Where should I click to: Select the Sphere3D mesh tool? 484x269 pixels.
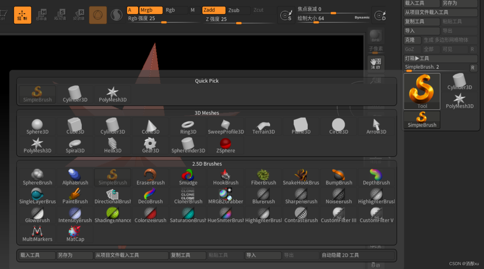[37, 127]
